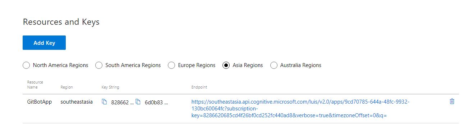The height and width of the screenshot is (133, 473).
Task: Select North America Regions radio button
Action: tap(26, 65)
